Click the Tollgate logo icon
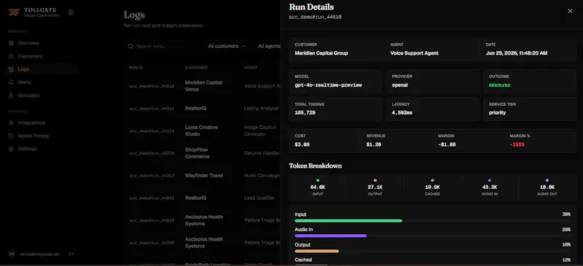Screen dimensions: 583x266 [x=14, y=12]
